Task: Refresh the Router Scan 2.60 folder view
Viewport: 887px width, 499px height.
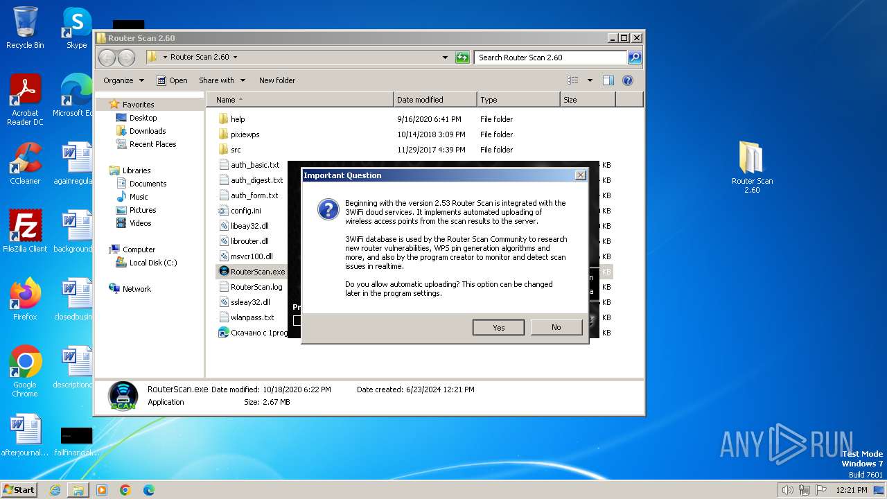Action: coord(462,58)
